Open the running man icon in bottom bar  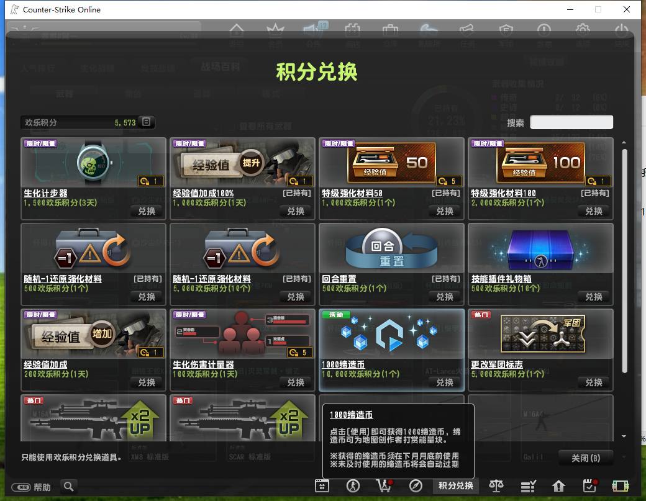point(353,486)
